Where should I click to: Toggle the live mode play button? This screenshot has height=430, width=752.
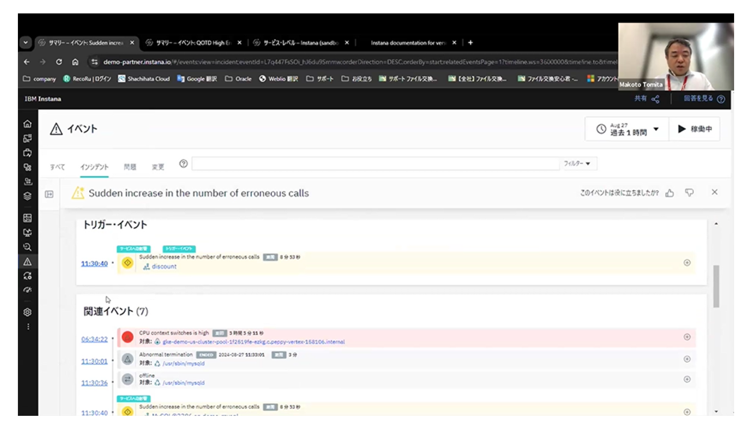click(695, 129)
